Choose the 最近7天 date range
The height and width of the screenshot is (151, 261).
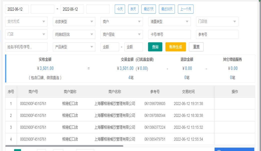pos(148,9)
